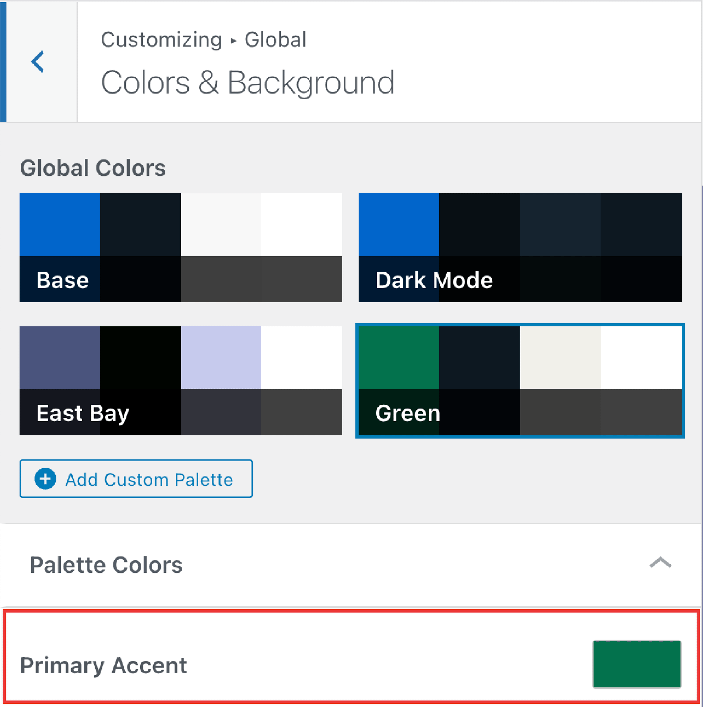Screen dimensions: 703x707
Task: Click the Add Custom Palette button
Action: [x=136, y=479]
